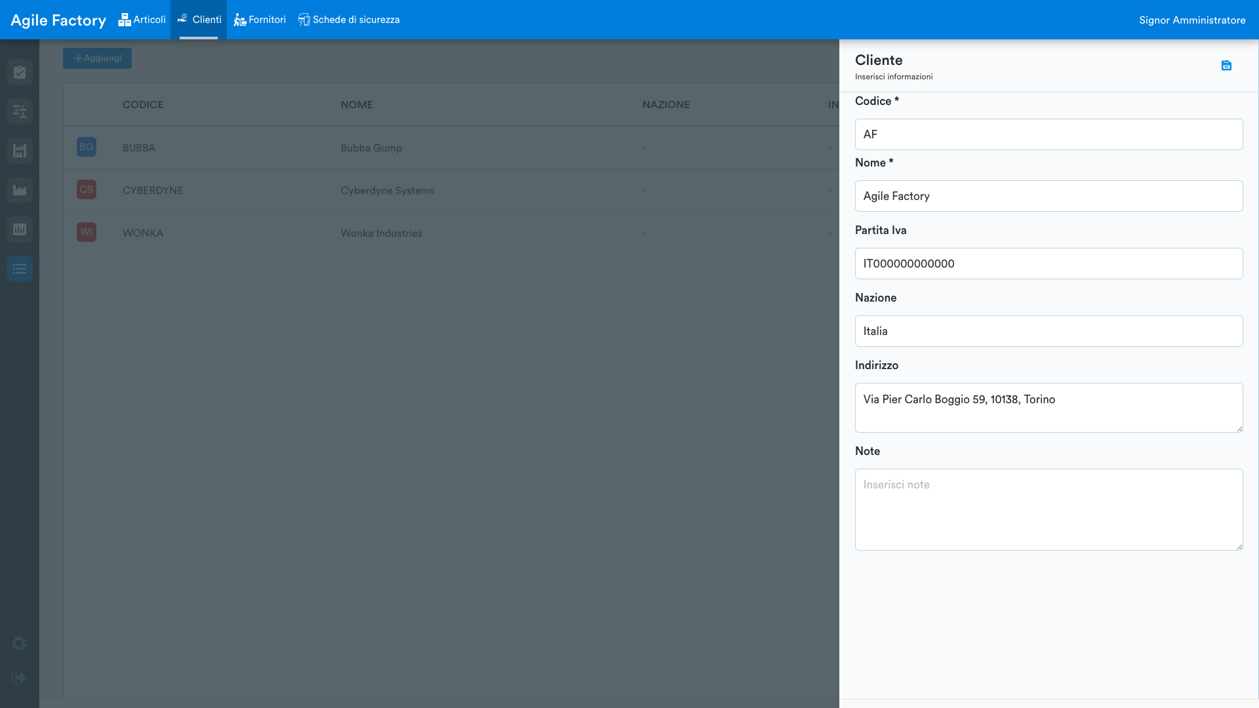Click the Nazione input field

coord(1049,331)
